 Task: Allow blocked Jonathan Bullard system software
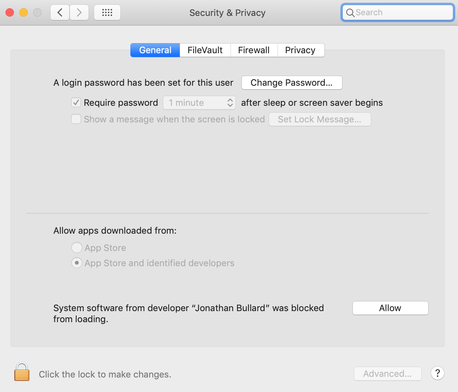[x=390, y=308]
